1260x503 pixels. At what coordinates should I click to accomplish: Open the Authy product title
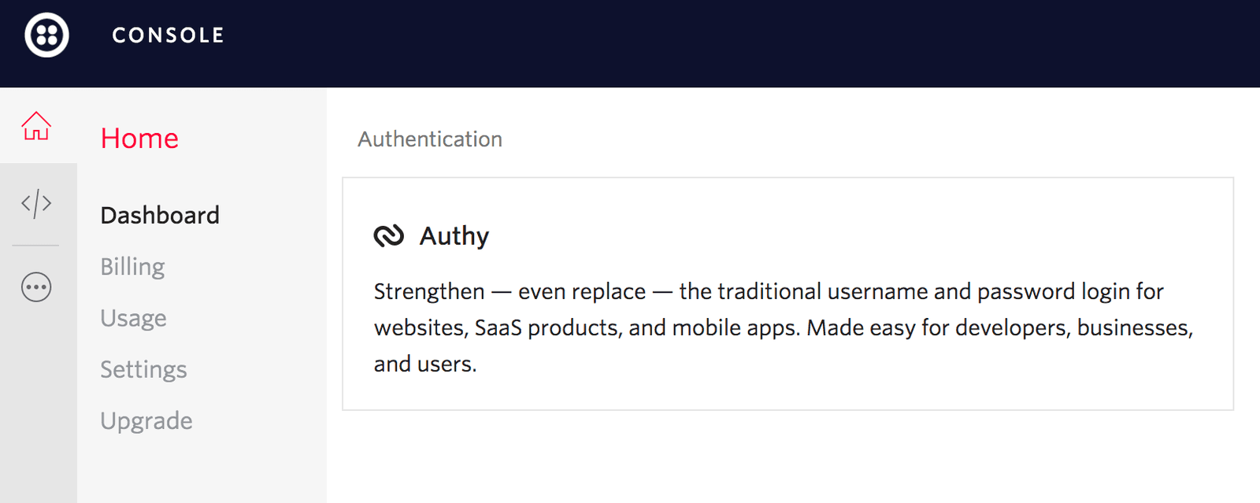coord(454,235)
